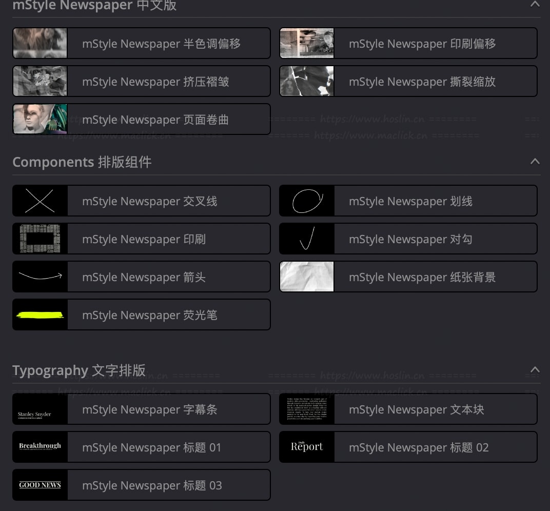
Task: Pick the mStyle Newspaper 交叉线 label
Action: [x=150, y=201]
